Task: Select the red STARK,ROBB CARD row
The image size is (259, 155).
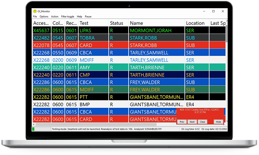Action: coord(129,45)
